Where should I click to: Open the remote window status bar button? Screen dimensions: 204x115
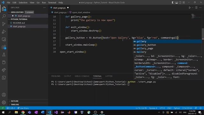coord(3,108)
